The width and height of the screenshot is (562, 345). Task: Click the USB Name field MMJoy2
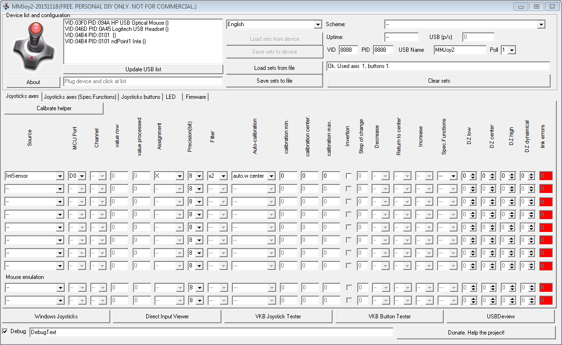click(x=460, y=50)
